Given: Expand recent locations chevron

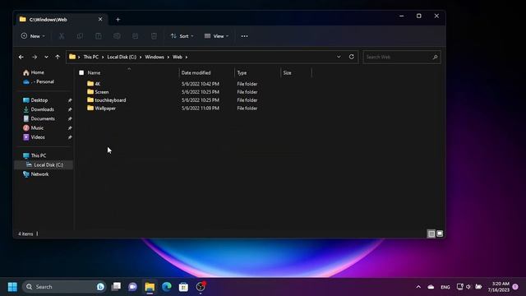Looking at the screenshot, I should 46,57.
